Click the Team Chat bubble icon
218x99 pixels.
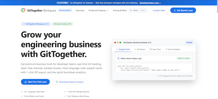point(151,49)
